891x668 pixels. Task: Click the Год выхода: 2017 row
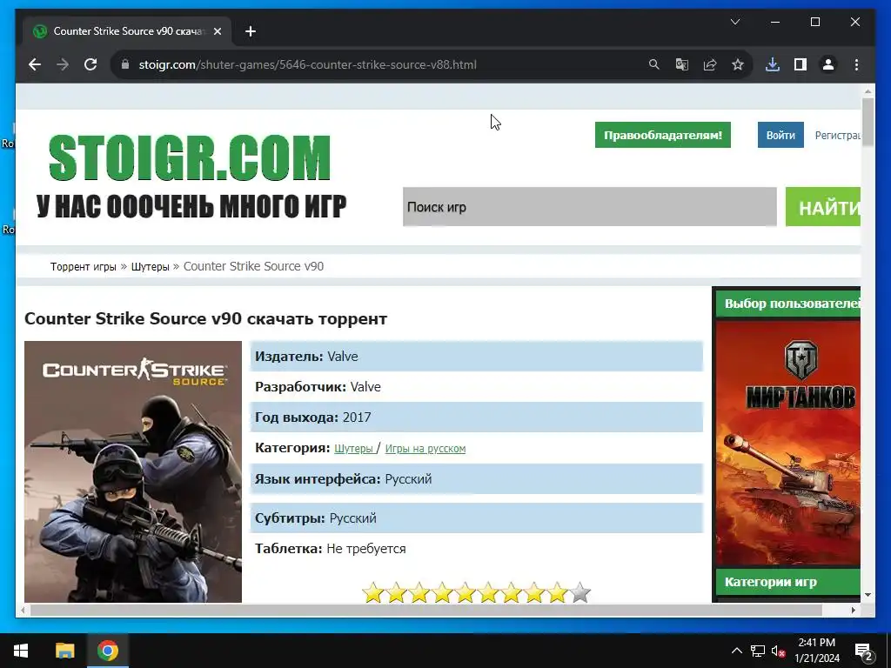pyautogui.click(x=477, y=417)
